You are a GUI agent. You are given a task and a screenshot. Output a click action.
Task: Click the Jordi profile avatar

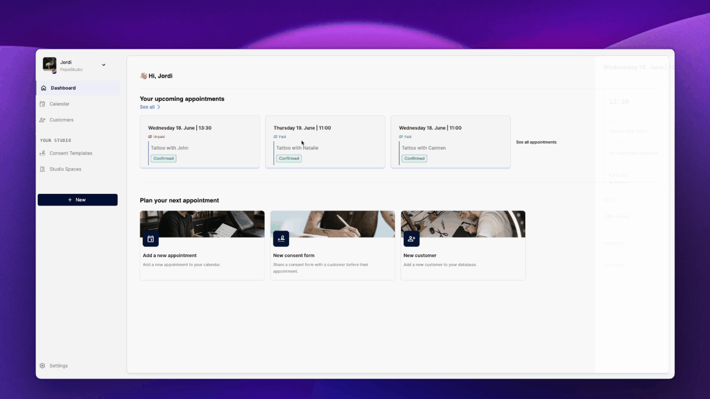point(50,65)
